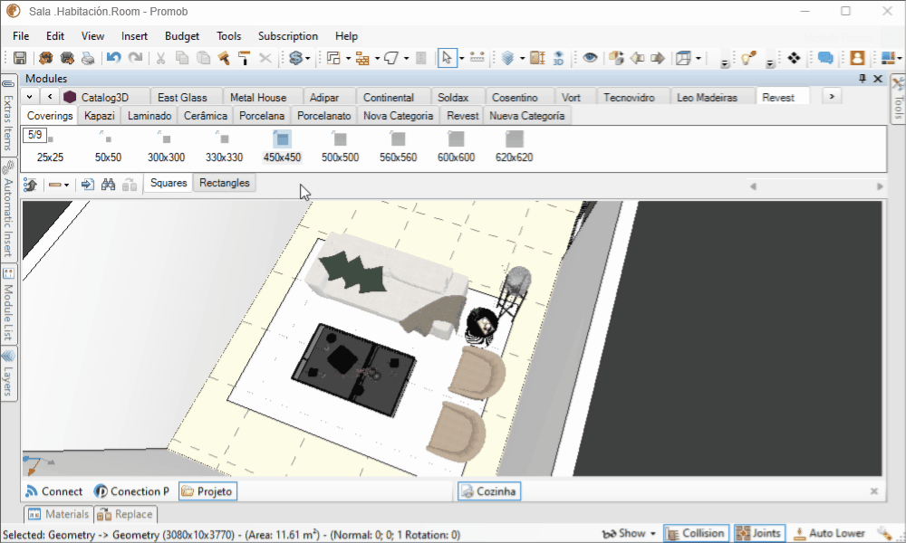Click the blue chat bubbles icon
Screen dimensions: 906x543
(x=825, y=58)
